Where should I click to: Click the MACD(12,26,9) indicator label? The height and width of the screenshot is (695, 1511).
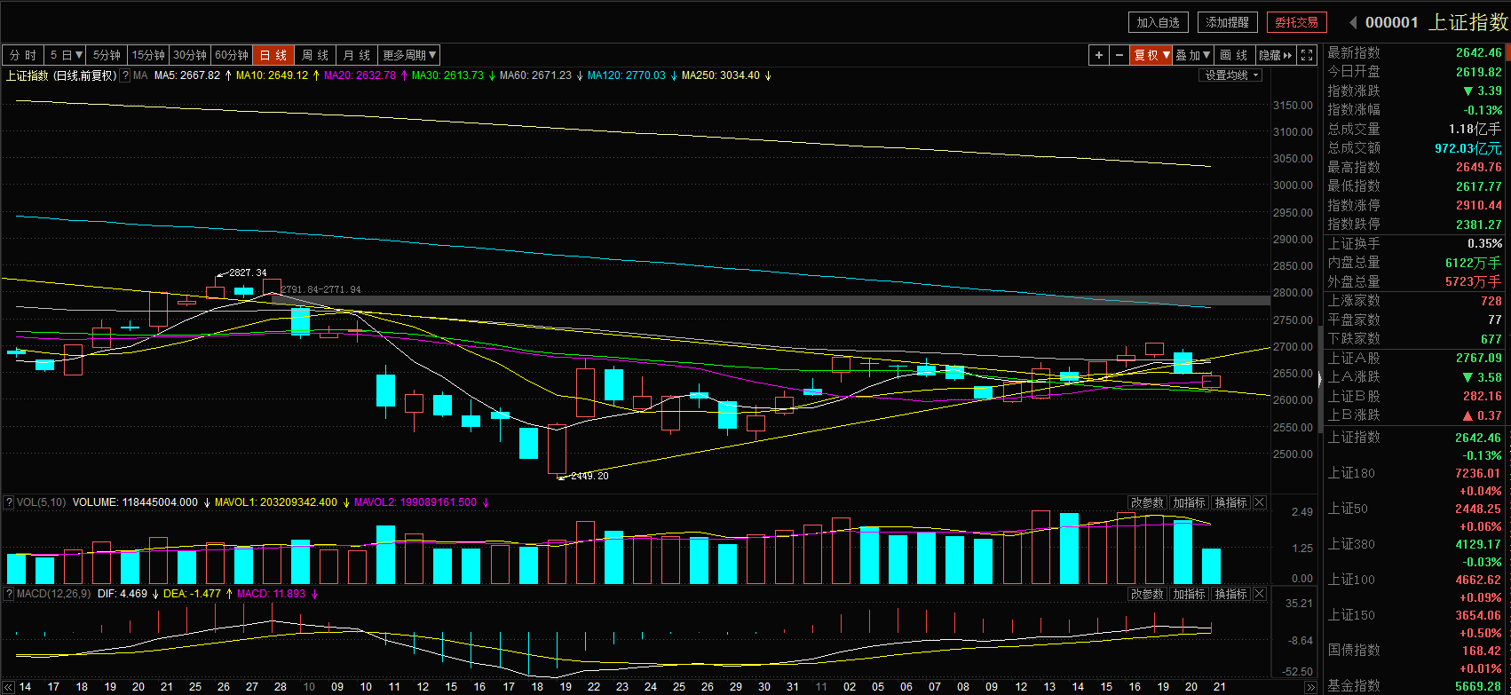coord(54,594)
